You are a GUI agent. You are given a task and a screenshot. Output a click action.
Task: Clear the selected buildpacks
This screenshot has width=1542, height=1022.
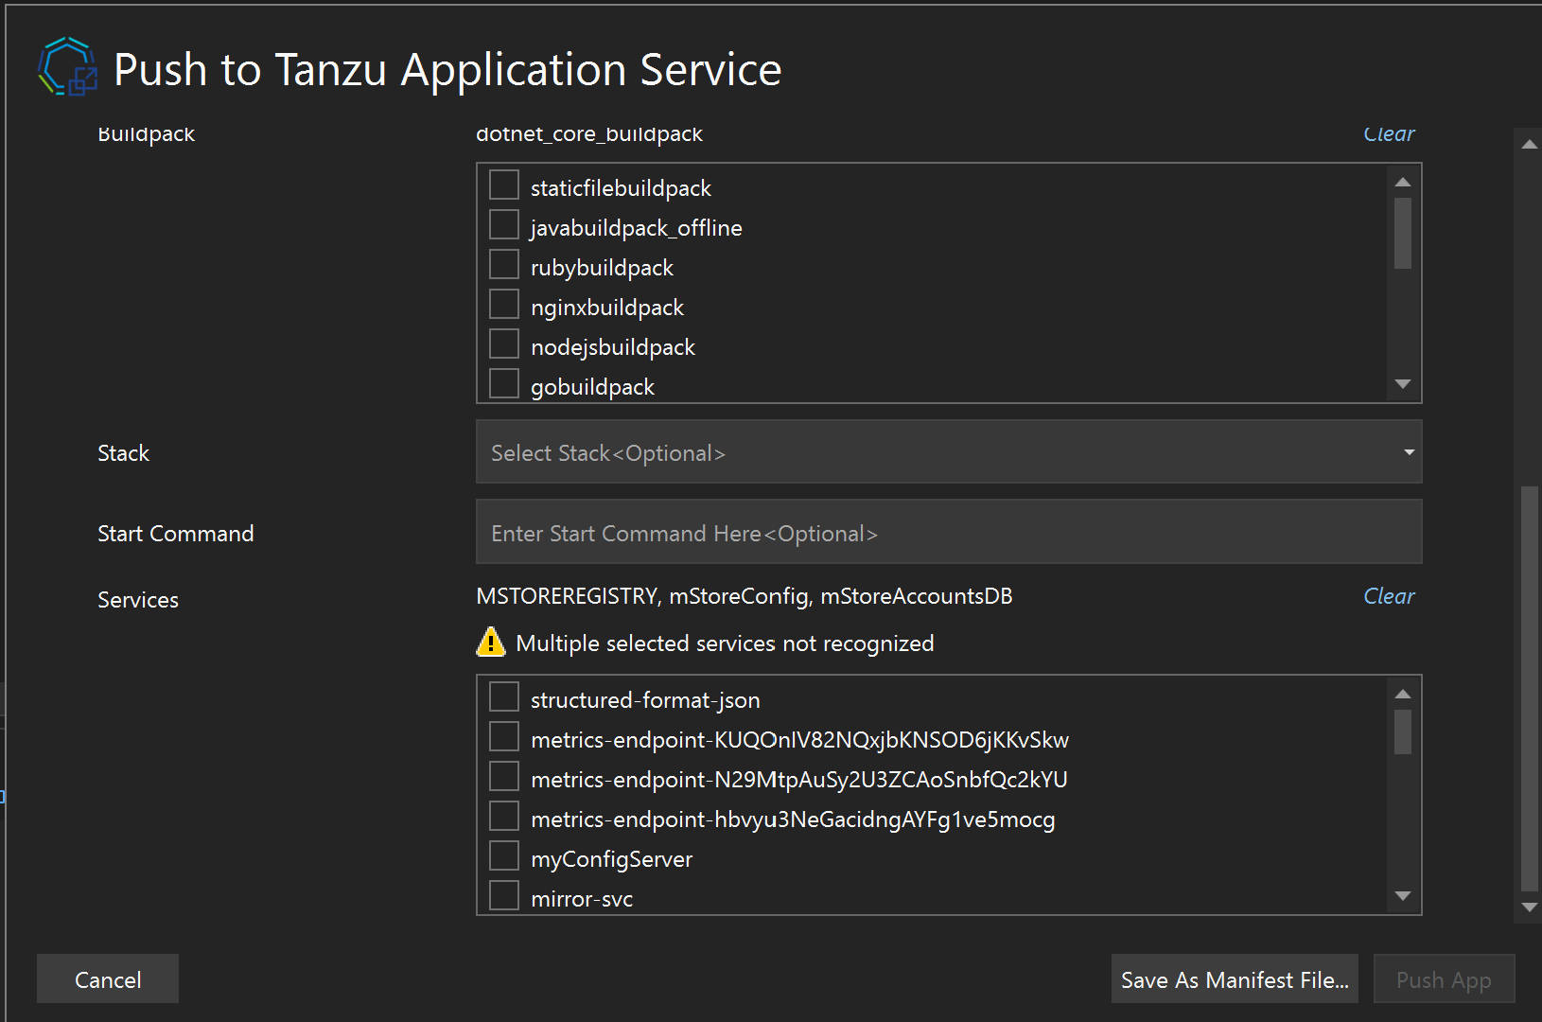click(x=1388, y=134)
